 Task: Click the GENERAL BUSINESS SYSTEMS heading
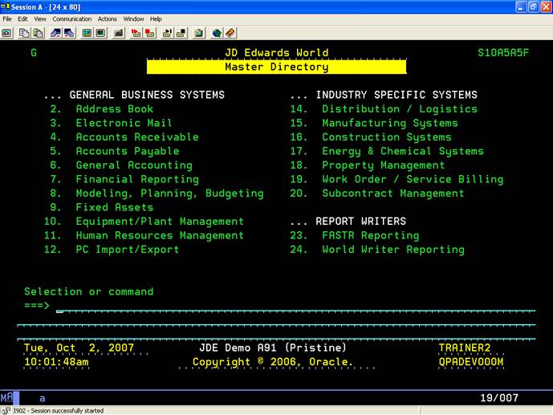(147, 95)
